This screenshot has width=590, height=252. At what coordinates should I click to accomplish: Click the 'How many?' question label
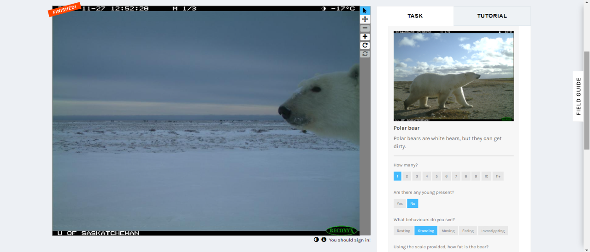(x=406, y=165)
